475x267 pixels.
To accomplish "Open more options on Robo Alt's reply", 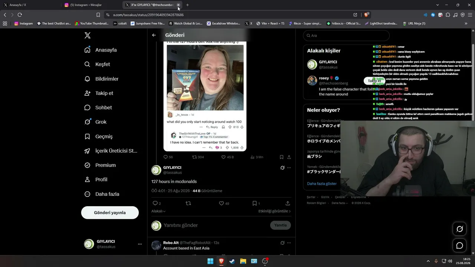I will click(289, 243).
